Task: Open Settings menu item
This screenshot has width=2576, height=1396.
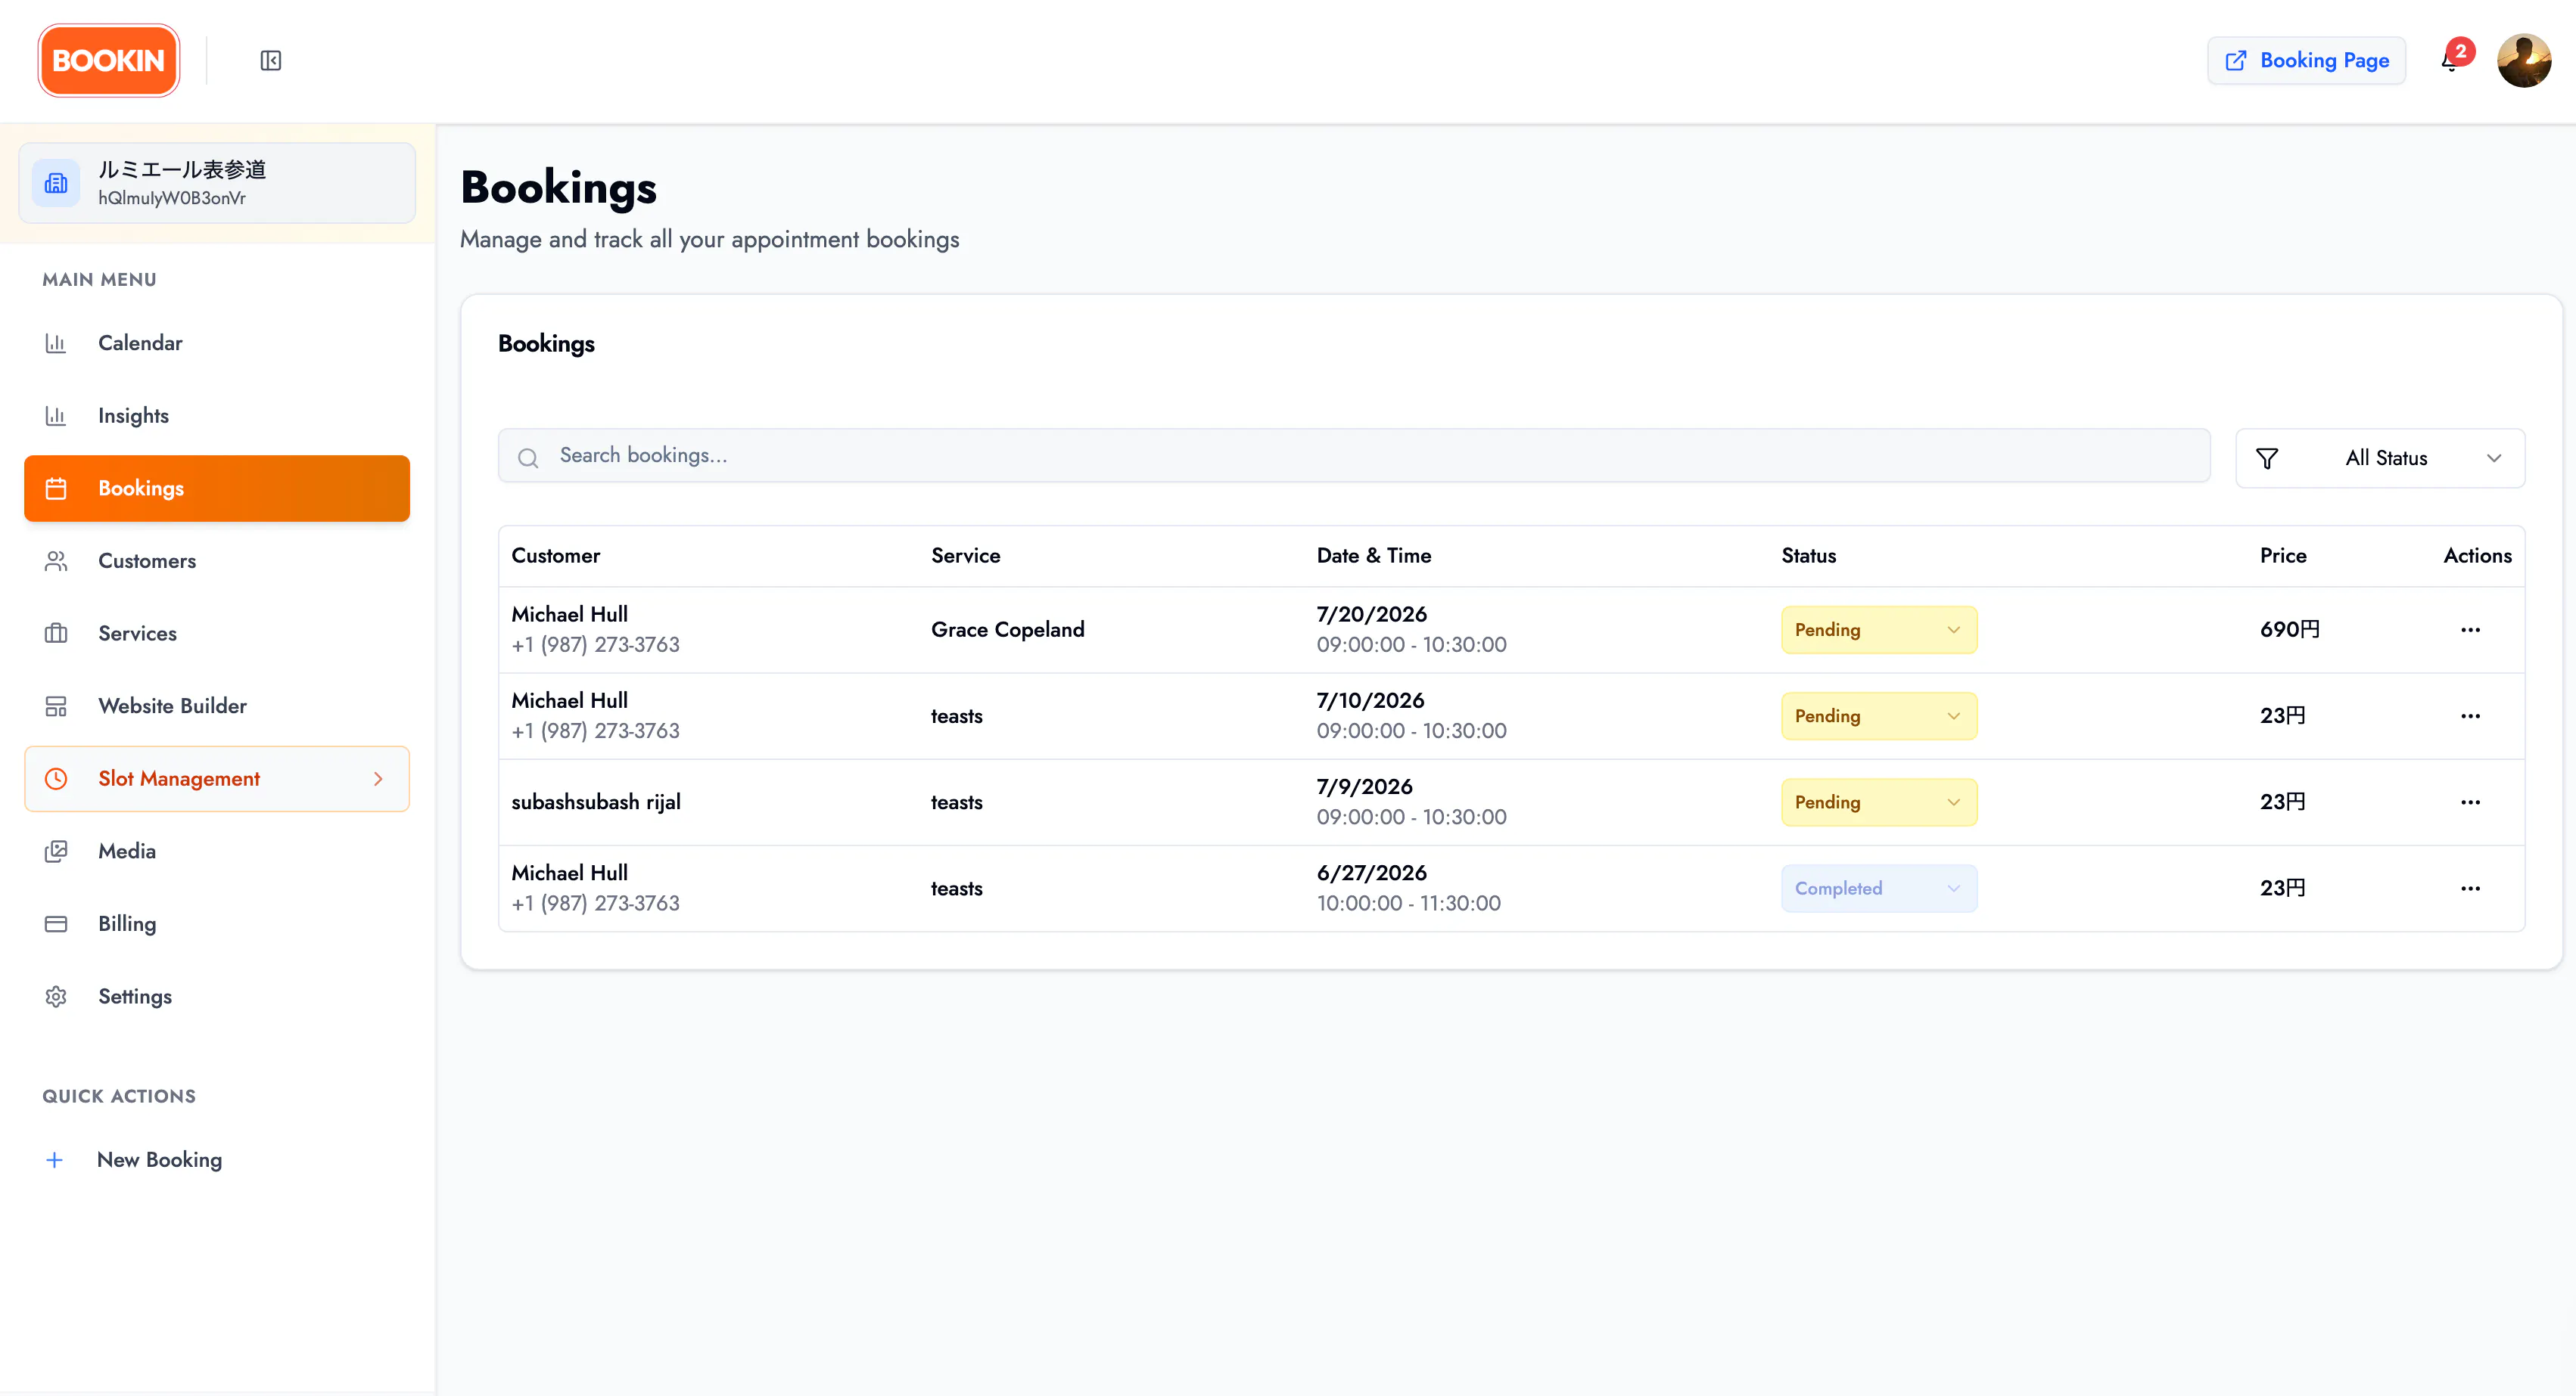Action: [x=217, y=996]
